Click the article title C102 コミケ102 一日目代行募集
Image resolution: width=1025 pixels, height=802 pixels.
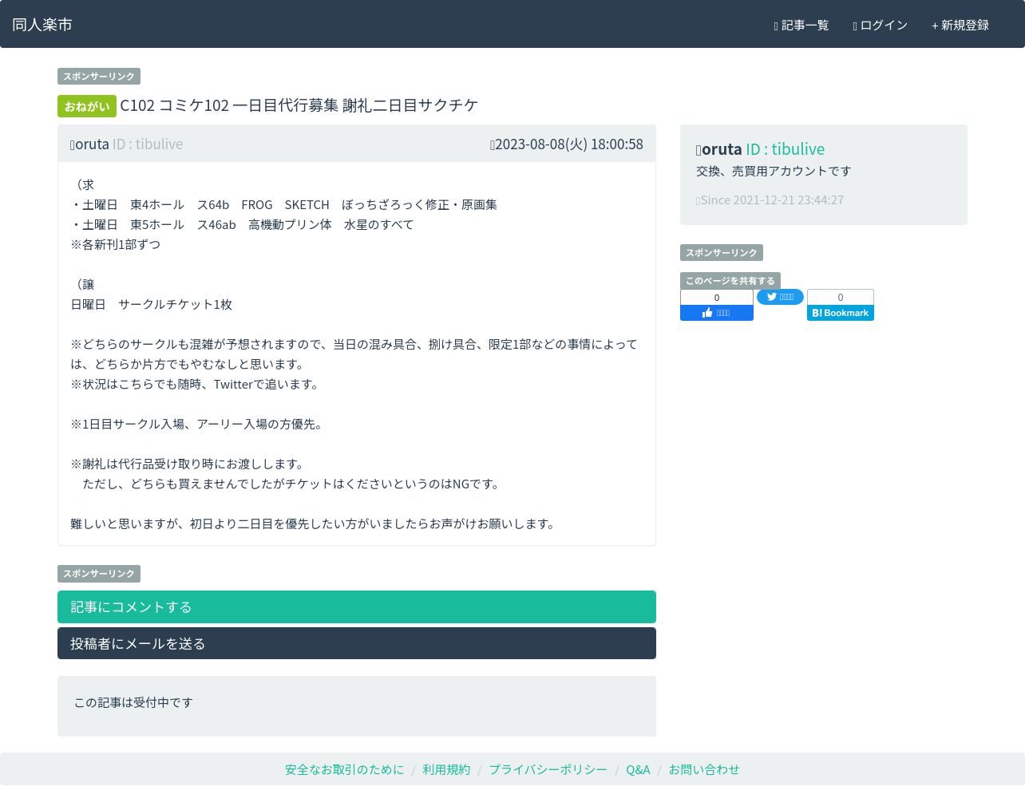[299, 105]
